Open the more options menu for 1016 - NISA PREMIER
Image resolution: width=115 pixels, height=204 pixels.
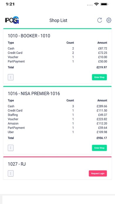(11, 148)
